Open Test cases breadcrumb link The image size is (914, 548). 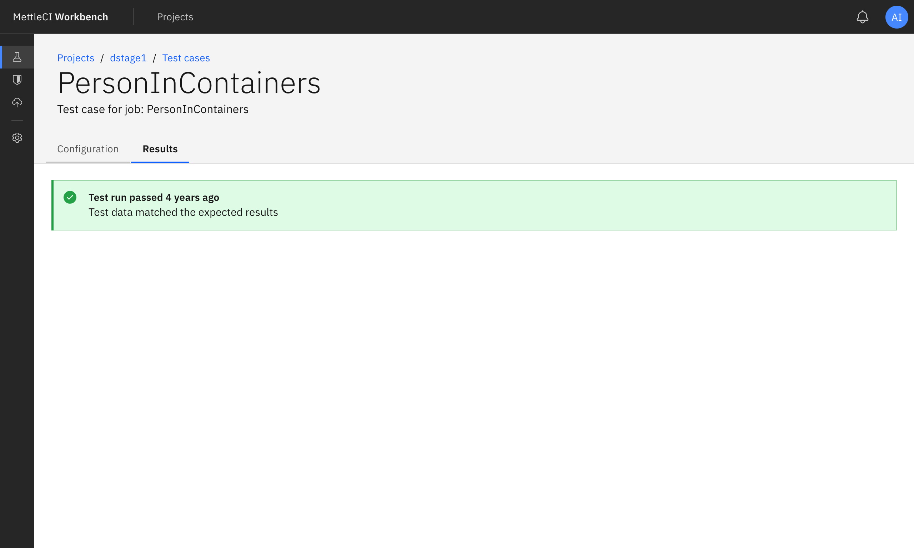(186, 58)
